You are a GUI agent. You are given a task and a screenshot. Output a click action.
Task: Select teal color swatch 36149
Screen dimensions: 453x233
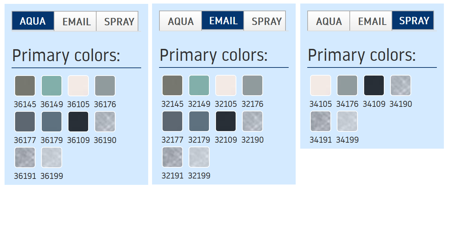[52, 86]
